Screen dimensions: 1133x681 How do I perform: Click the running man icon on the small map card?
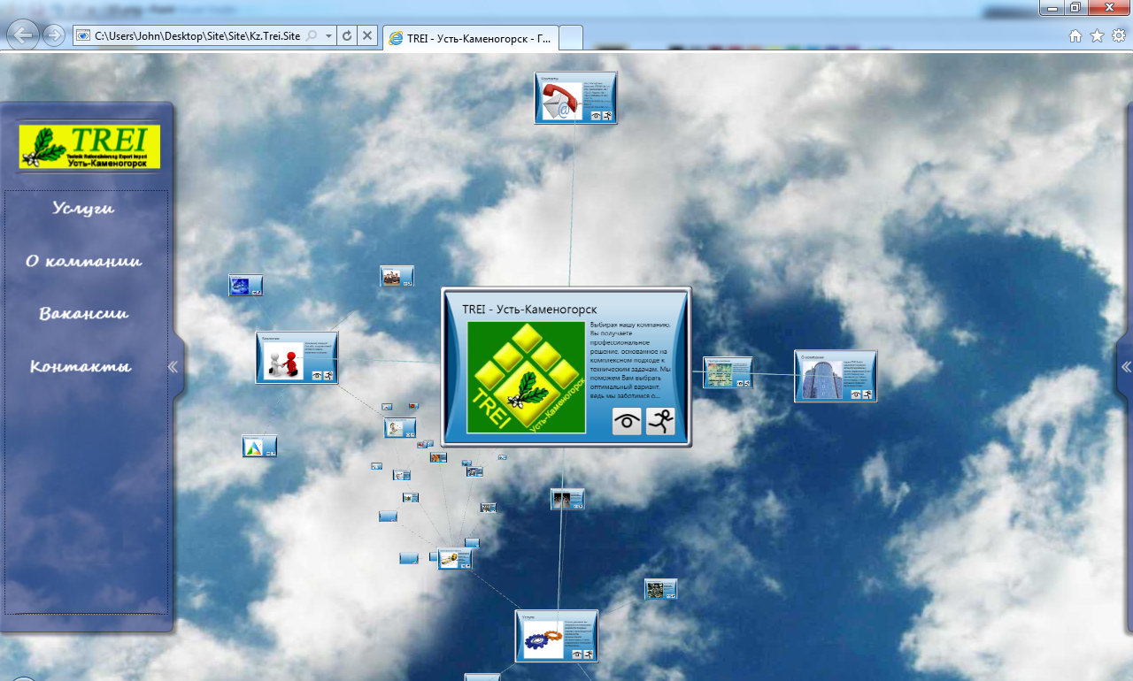pos(747,383)
